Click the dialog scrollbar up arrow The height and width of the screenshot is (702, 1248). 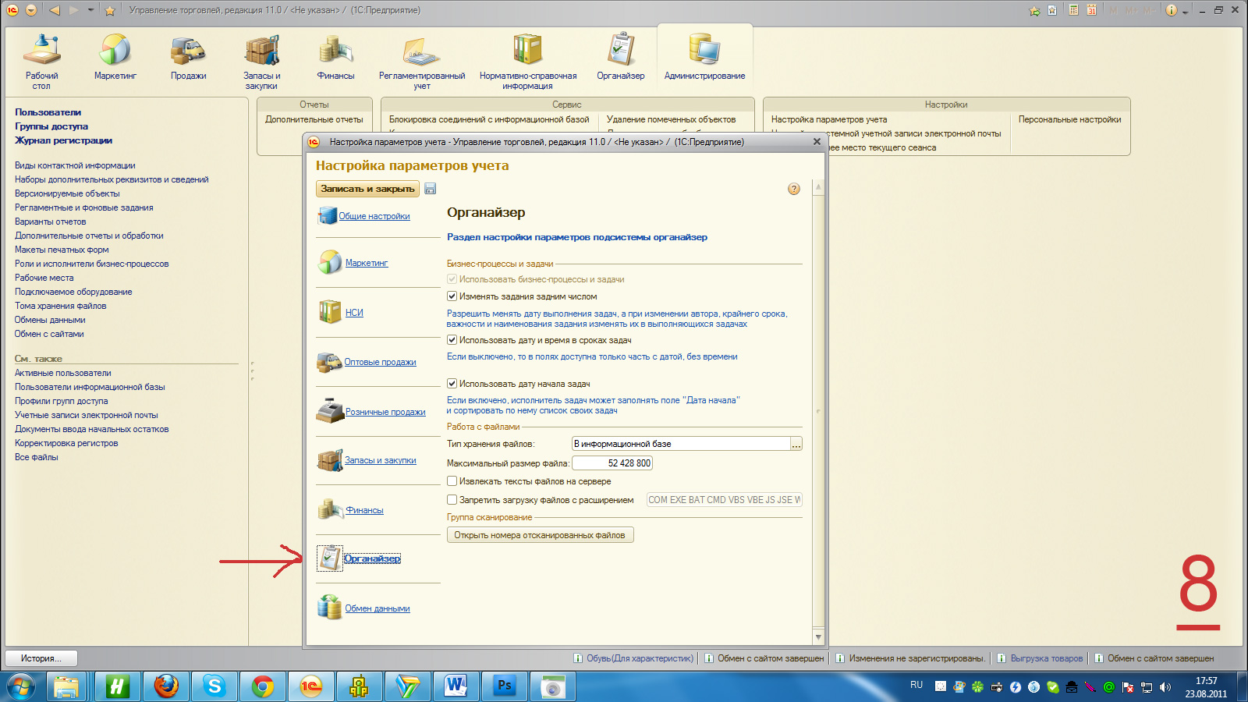click(818, 187)
